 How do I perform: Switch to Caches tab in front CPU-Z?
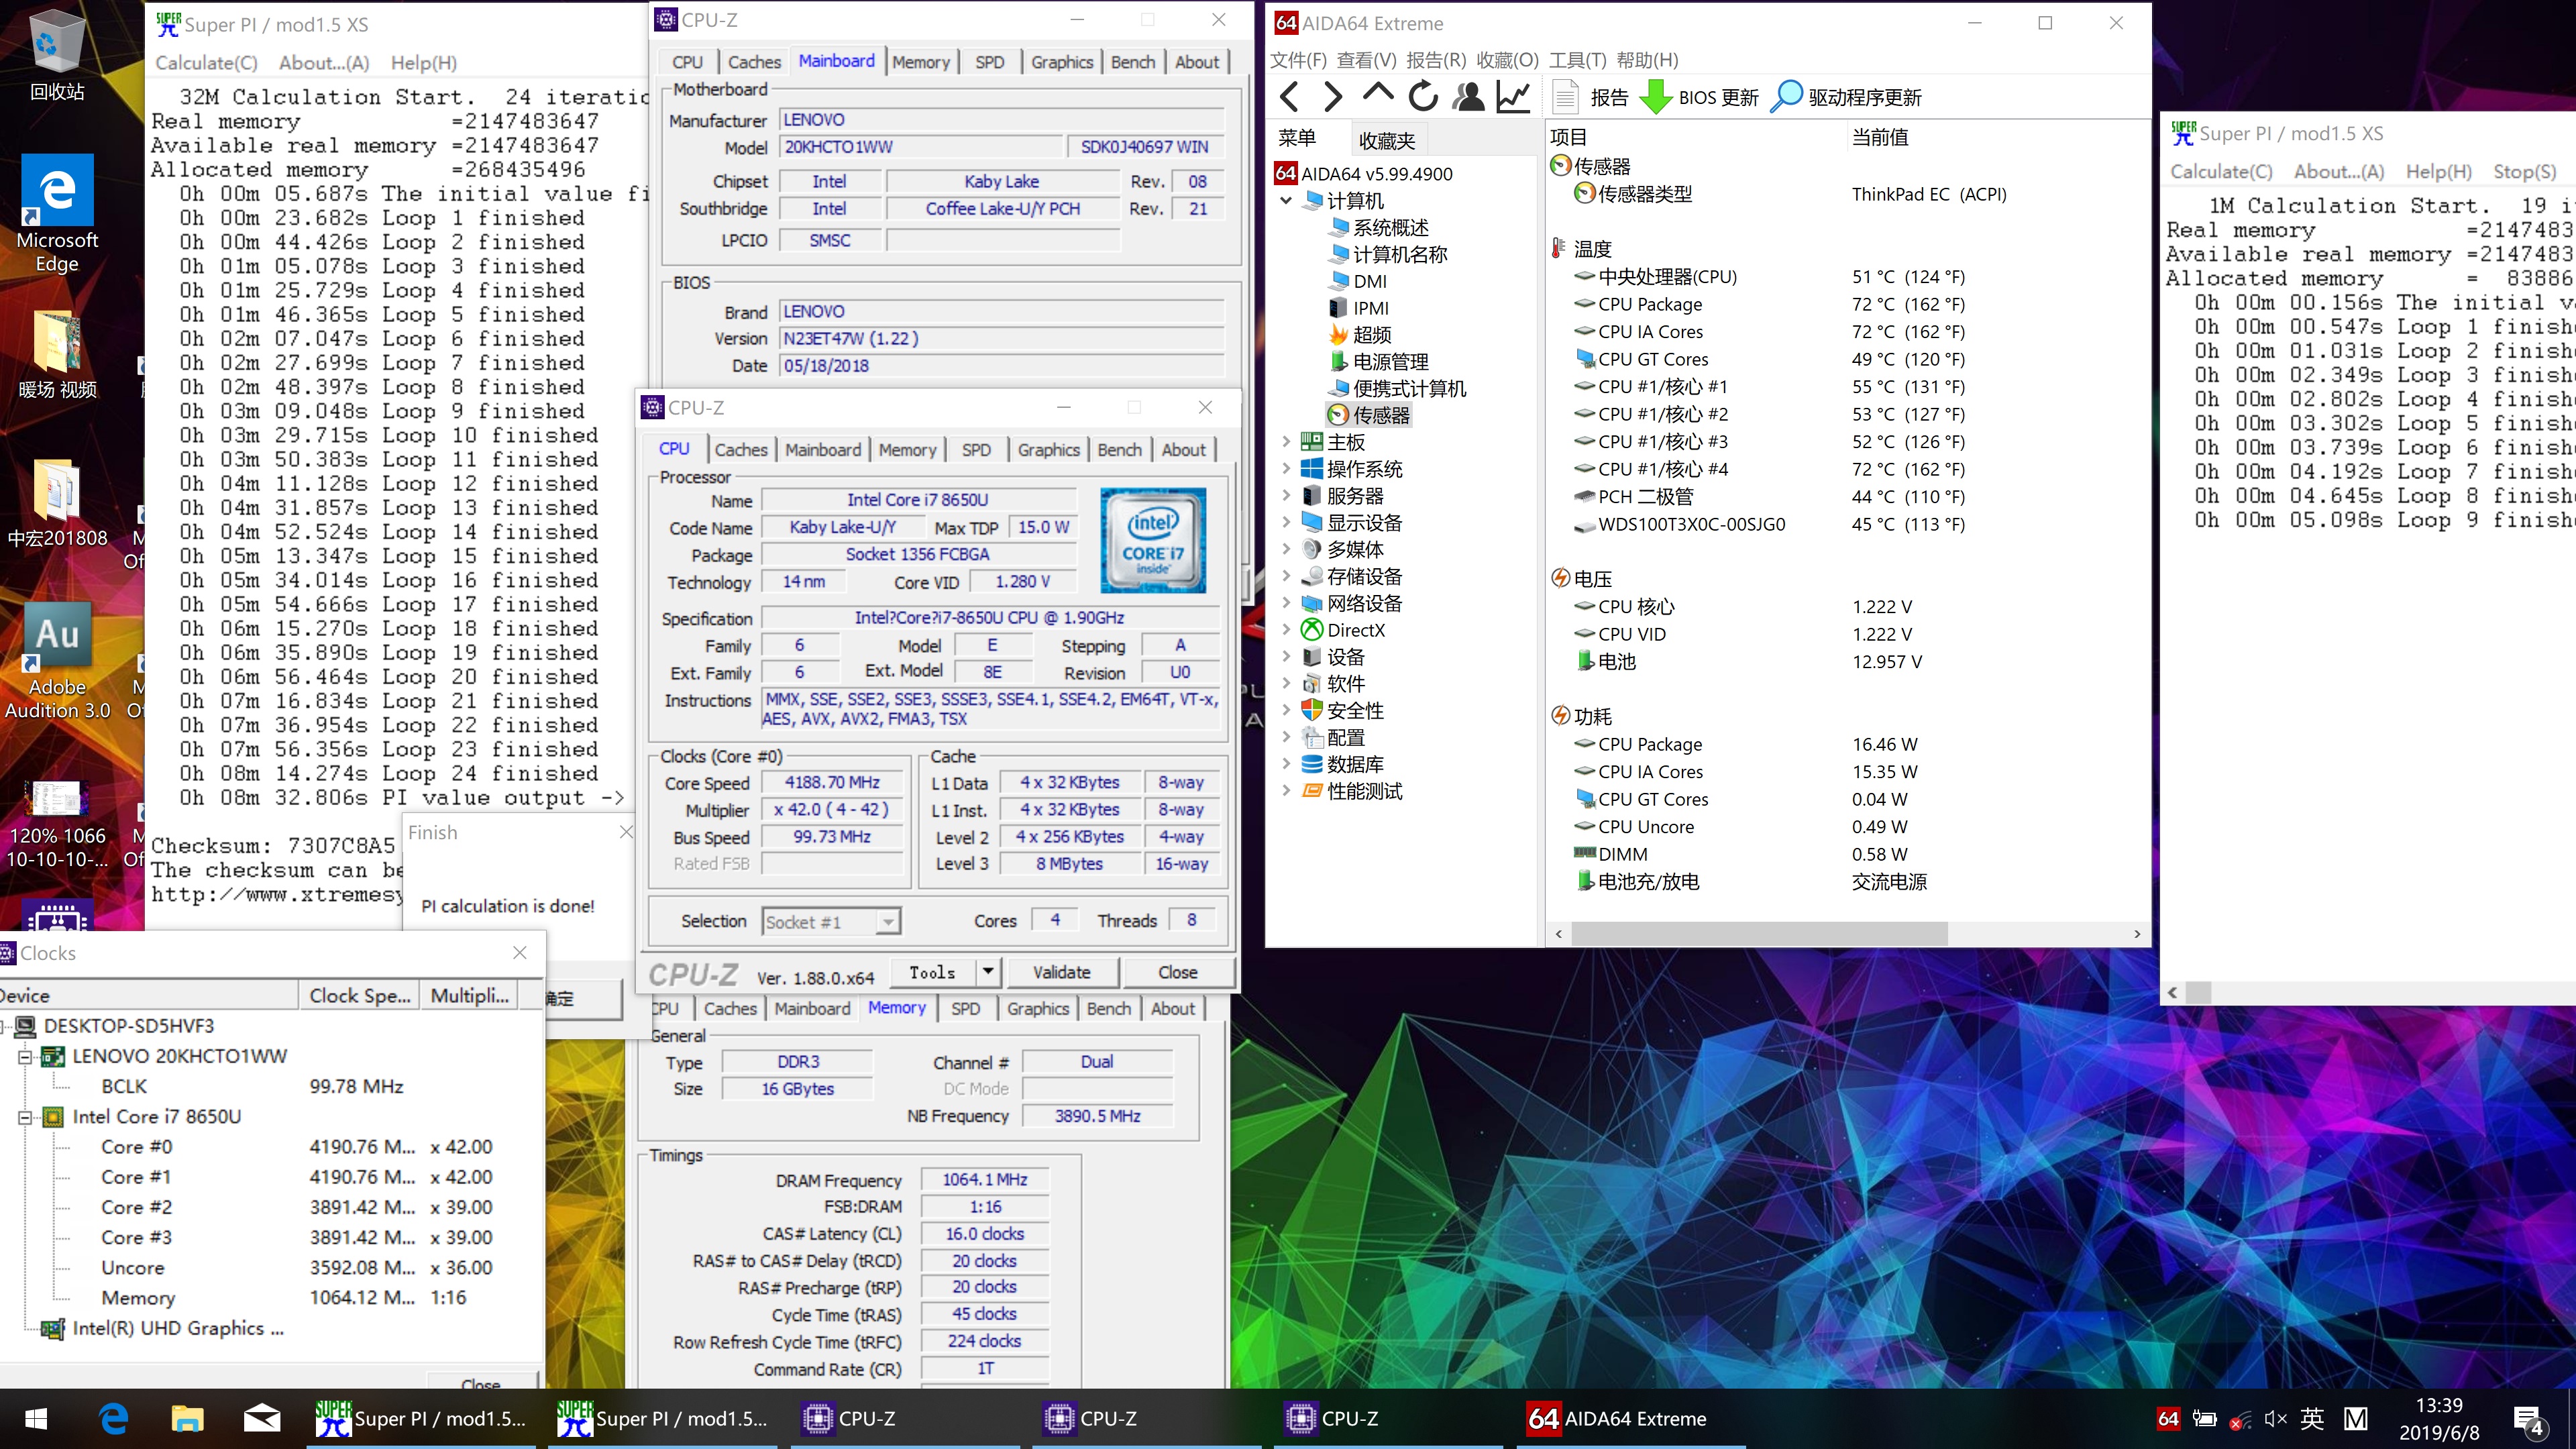point(741,450)
